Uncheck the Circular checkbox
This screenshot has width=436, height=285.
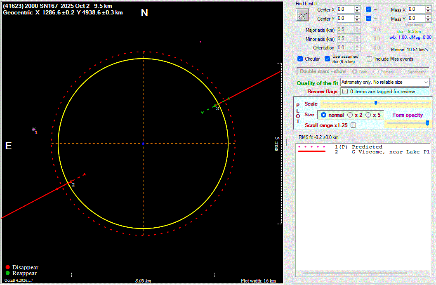[300, 59]
